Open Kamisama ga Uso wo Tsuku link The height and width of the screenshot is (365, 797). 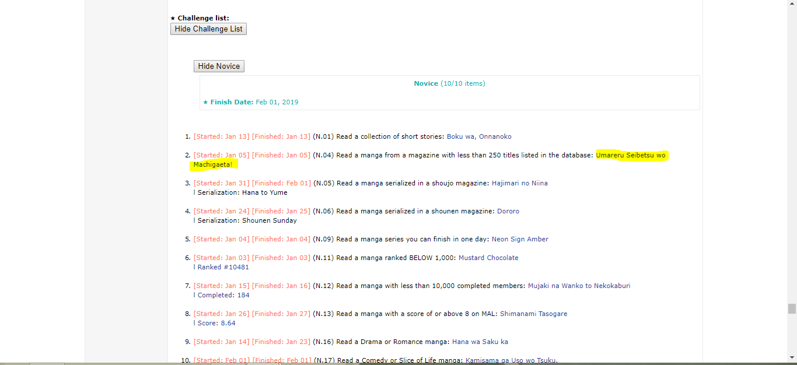coord(511,360)
